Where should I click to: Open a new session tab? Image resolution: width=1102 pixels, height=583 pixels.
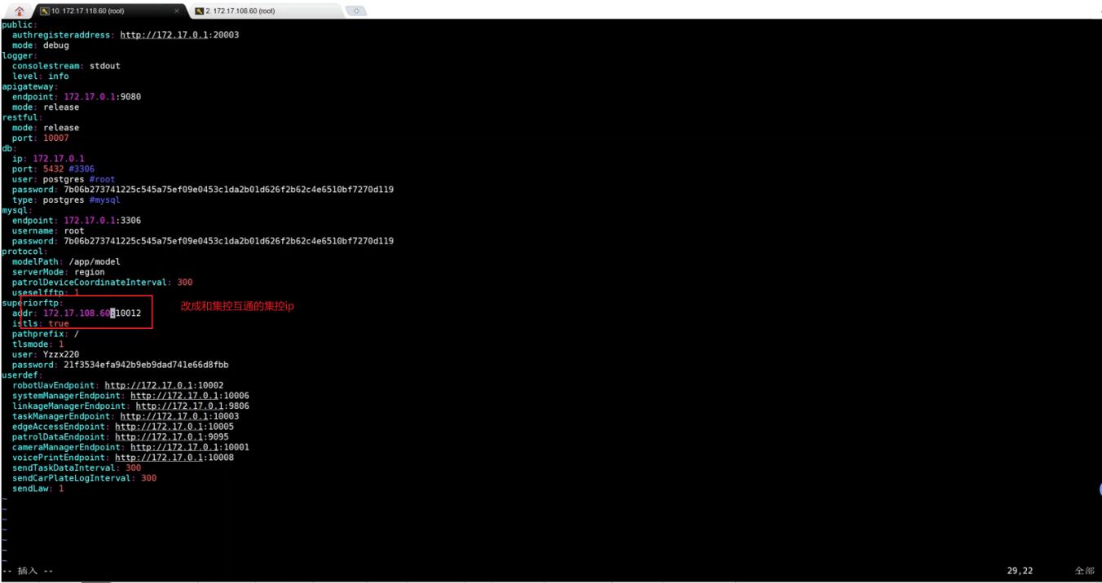[x=355, y=11]
